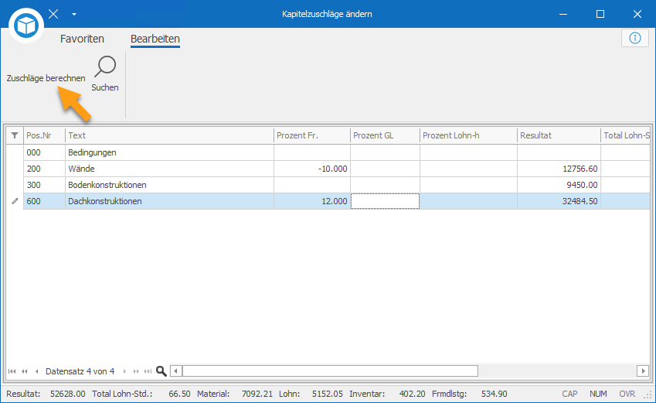Click the X icon in the quick access bar
Screen dimensions: 656x403
(53, 14)
